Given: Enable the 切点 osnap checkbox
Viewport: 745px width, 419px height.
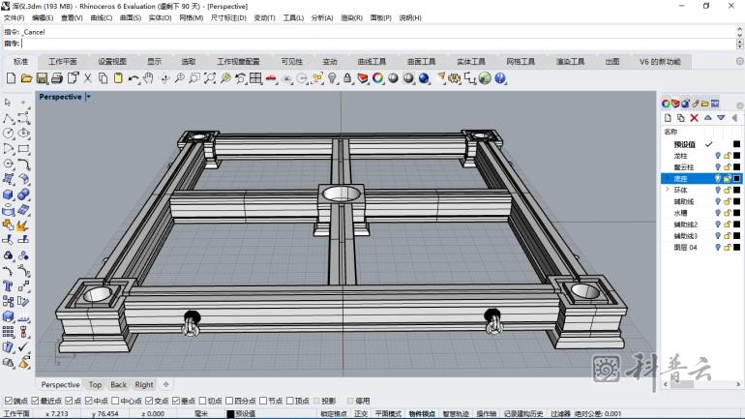Looking at the screenshot, I should 202,401.
